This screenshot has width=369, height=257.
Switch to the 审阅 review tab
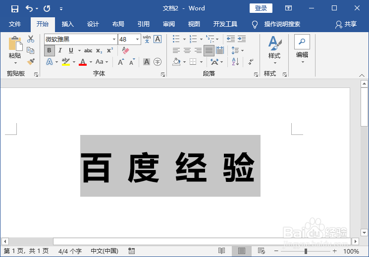click(169, 24)
